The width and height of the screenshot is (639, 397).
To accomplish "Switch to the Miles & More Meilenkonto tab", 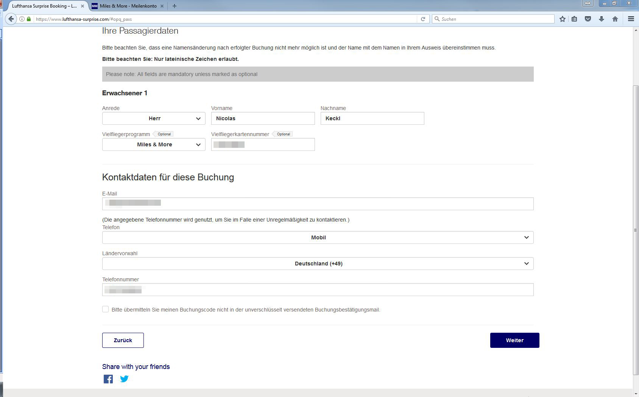I will click(128, 6).
